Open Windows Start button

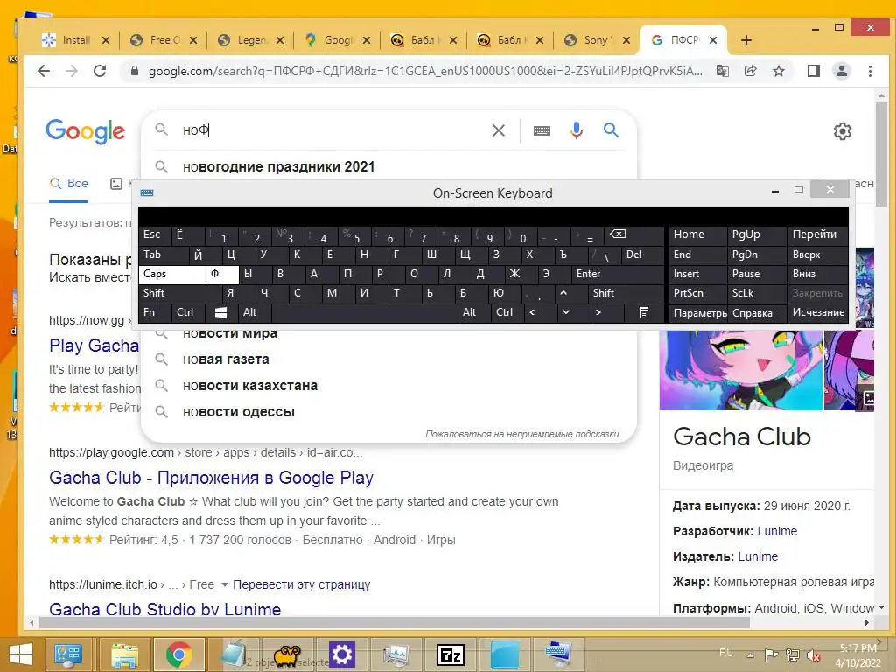(x=21, y=654)
